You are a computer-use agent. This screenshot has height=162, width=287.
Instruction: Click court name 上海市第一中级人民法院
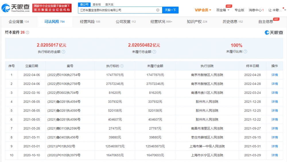pos(207,146)
